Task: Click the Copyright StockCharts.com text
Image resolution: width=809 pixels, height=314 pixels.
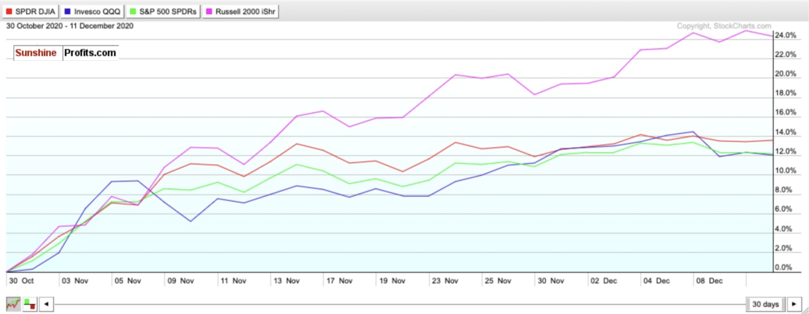Action: (724, 26)
